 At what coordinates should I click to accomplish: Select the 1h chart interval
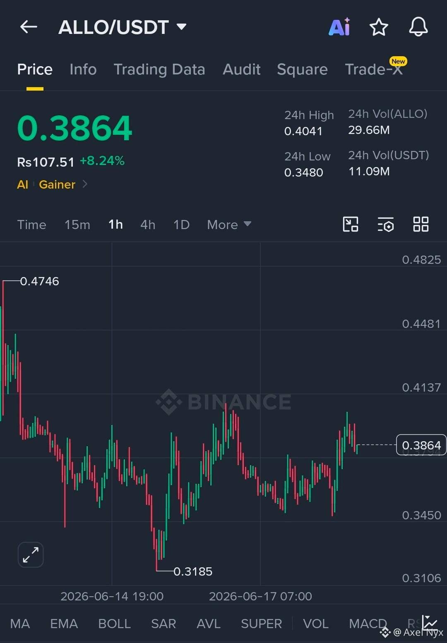[x=115, y=225]
